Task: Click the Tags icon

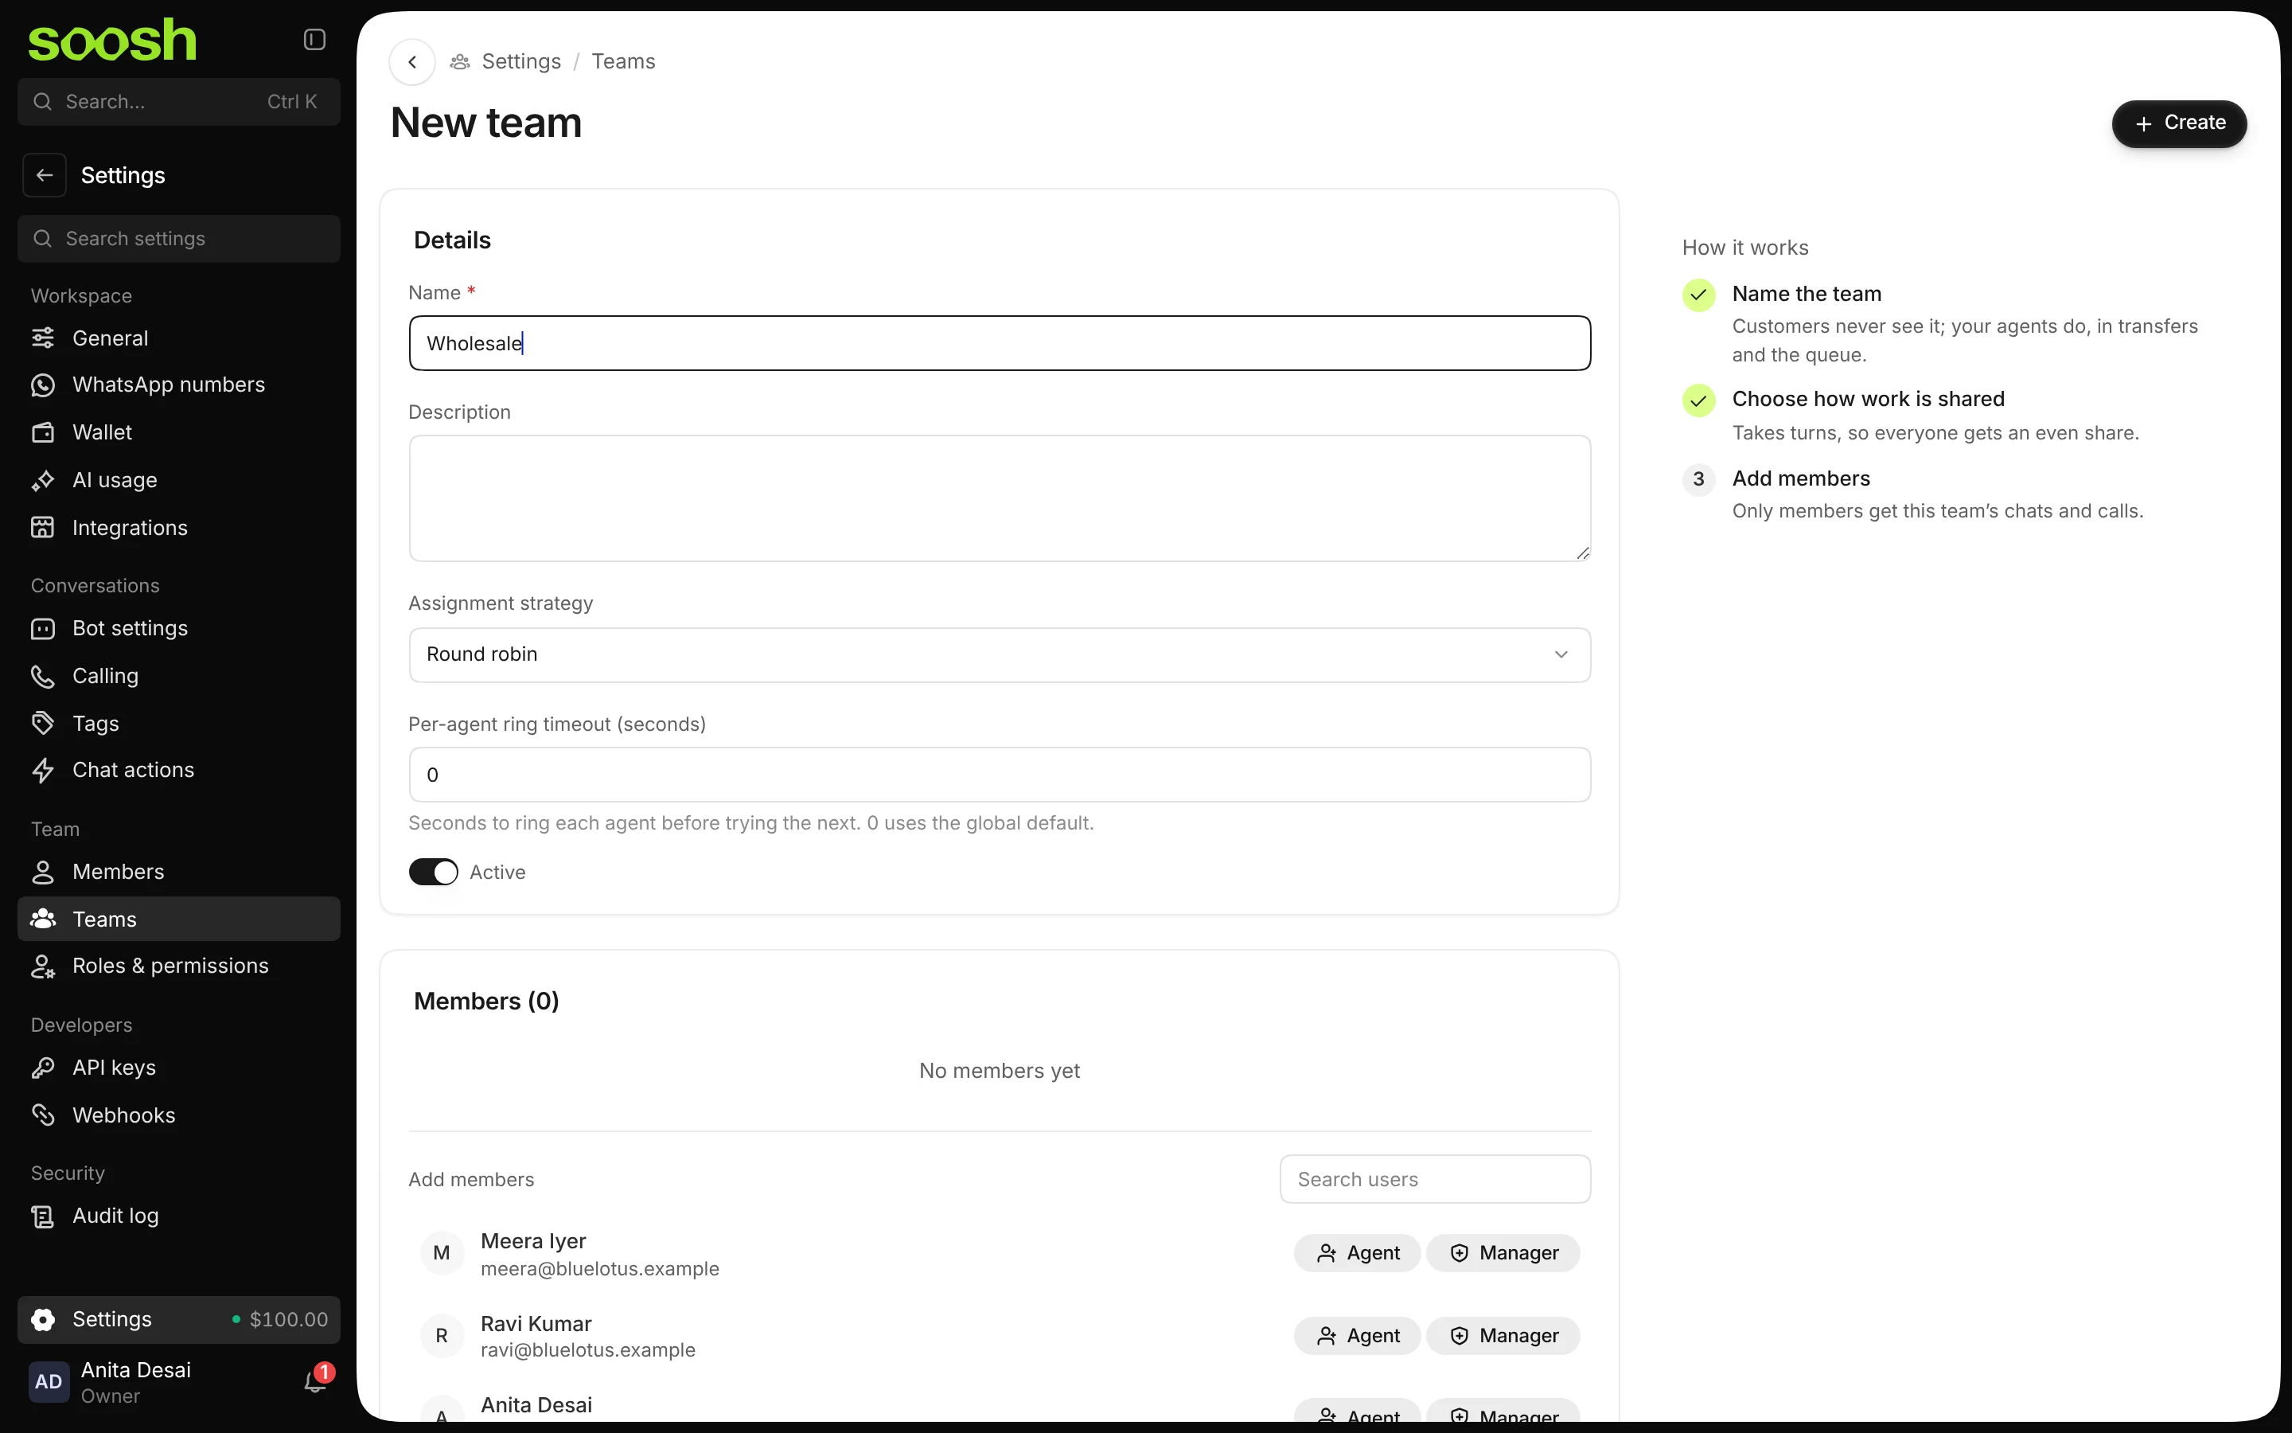Action: pyautogui.click(x=43, y=723)
